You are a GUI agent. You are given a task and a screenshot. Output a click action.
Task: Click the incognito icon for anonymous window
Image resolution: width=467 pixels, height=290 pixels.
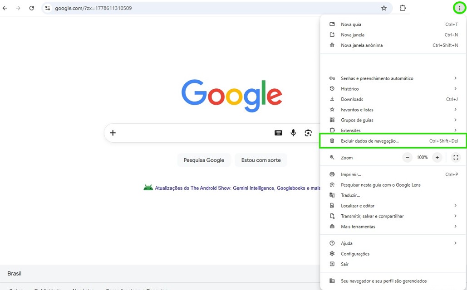tap(332, 45)
